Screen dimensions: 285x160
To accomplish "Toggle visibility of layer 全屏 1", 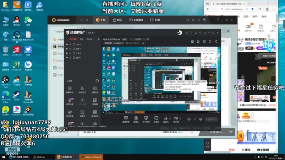I will click(67, 58).
